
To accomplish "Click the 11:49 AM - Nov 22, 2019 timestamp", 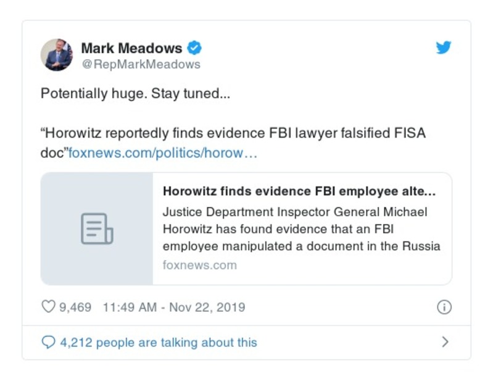I will [174, 307].
